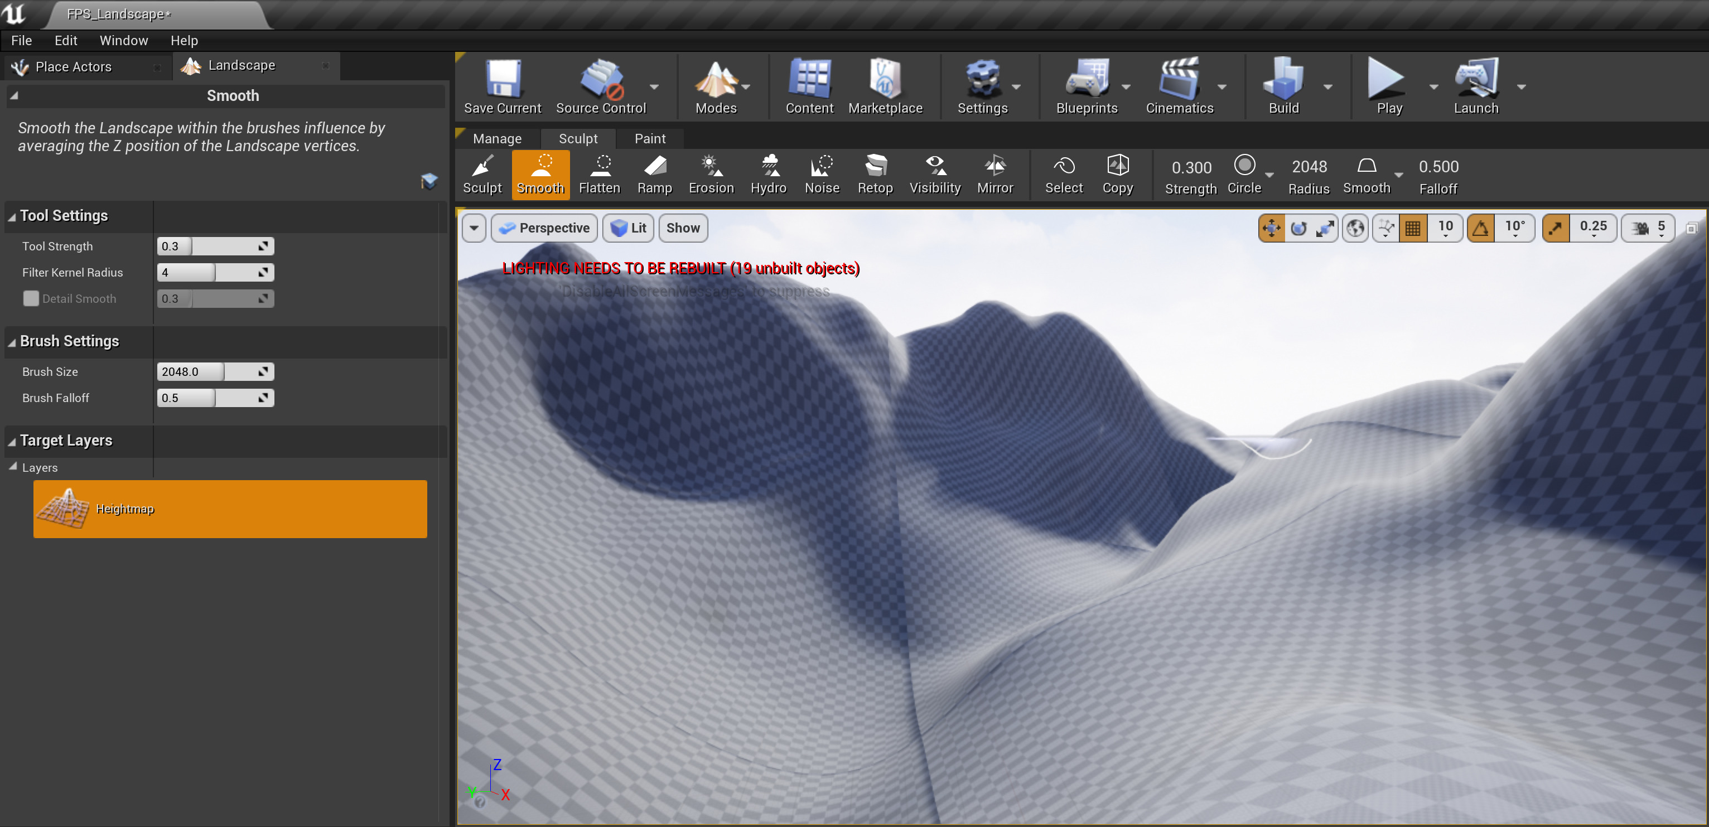Select the Sculpt tool in the landscape toolbar
Viewport: 1709px width, 827px height.
pos(482,174)
